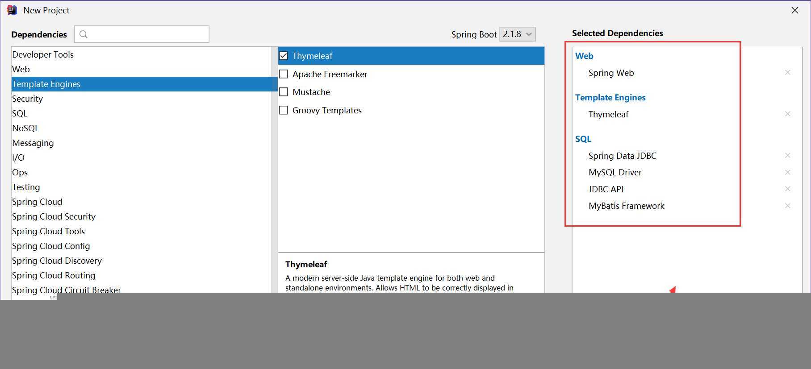
Task: Click the IntelliJ logo in title bar
Action: point(12,10)
